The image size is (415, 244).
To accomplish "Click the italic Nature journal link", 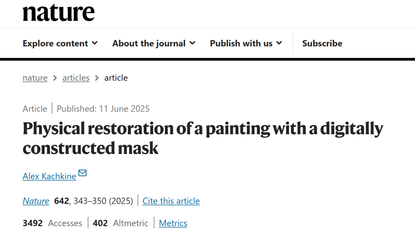I will coord(36,201).
